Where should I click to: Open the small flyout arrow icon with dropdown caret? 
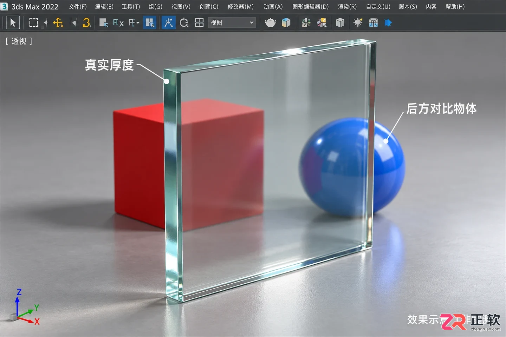134,23
